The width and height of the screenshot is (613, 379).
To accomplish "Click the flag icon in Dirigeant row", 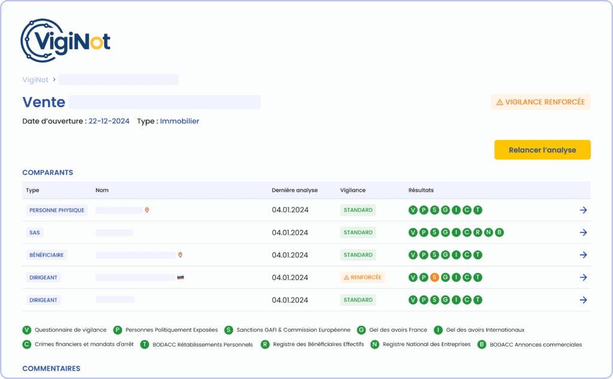I will coord(180,277).
